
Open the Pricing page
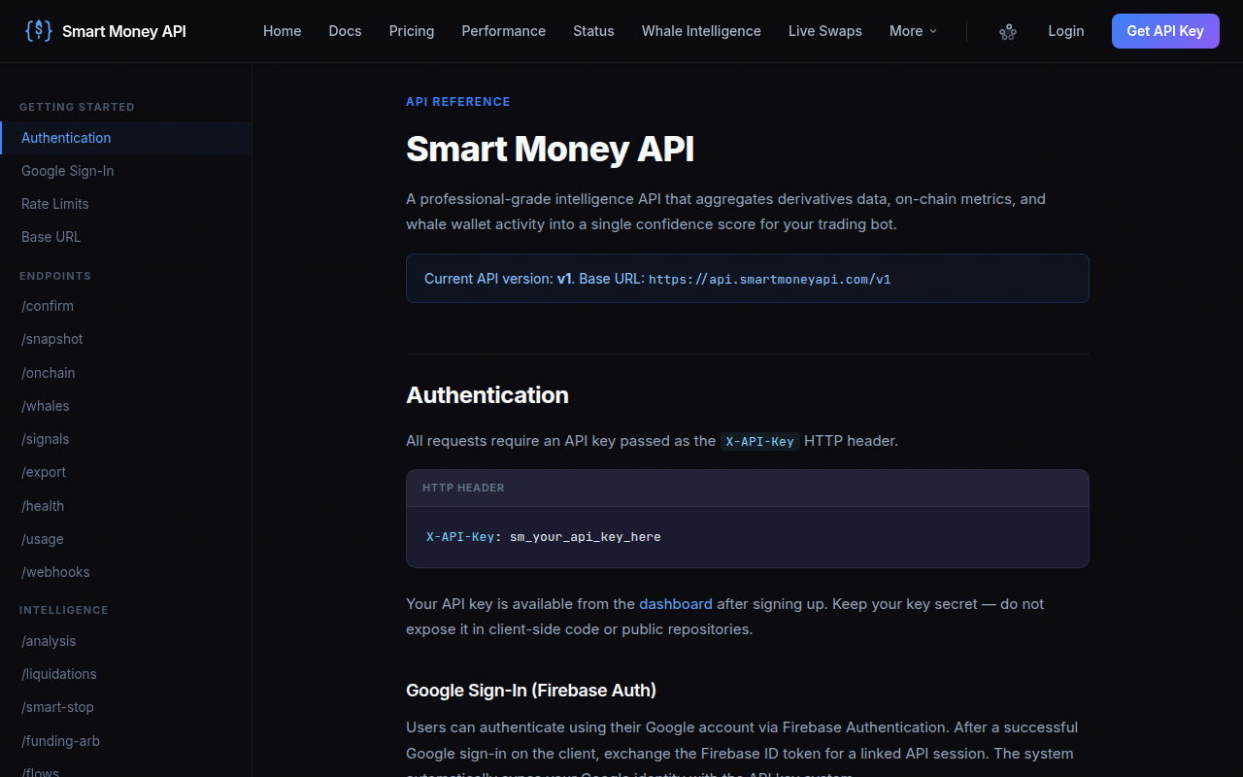[412, 31]
